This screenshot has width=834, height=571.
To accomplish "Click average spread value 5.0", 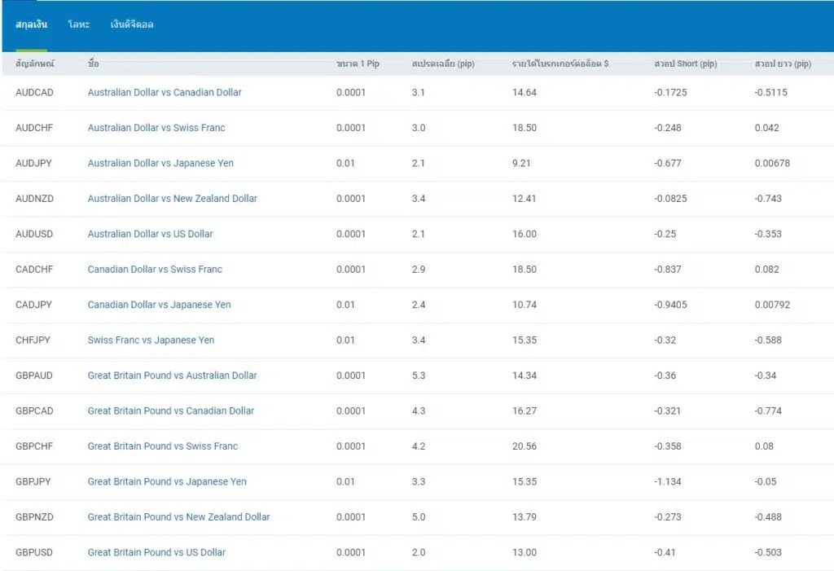I will (x=419, y=516).
